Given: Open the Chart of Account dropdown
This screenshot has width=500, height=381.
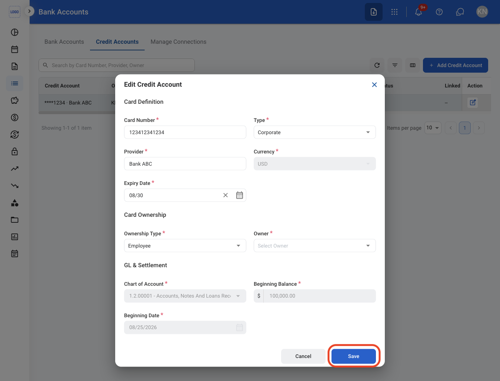Looking at the screenshot, I should point(185,296).
